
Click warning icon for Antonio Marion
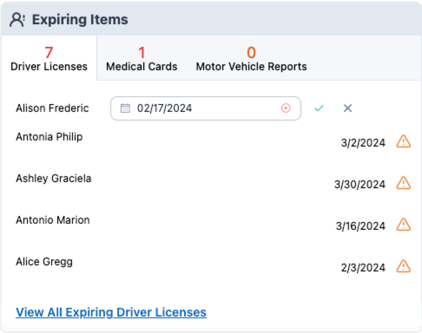(403, 225)
